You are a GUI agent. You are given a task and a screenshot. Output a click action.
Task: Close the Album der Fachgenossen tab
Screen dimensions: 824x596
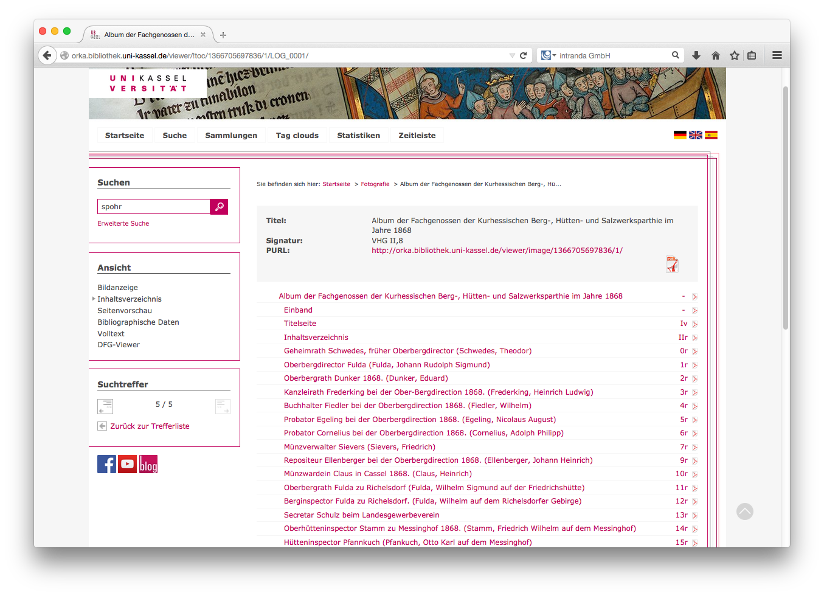203,35
